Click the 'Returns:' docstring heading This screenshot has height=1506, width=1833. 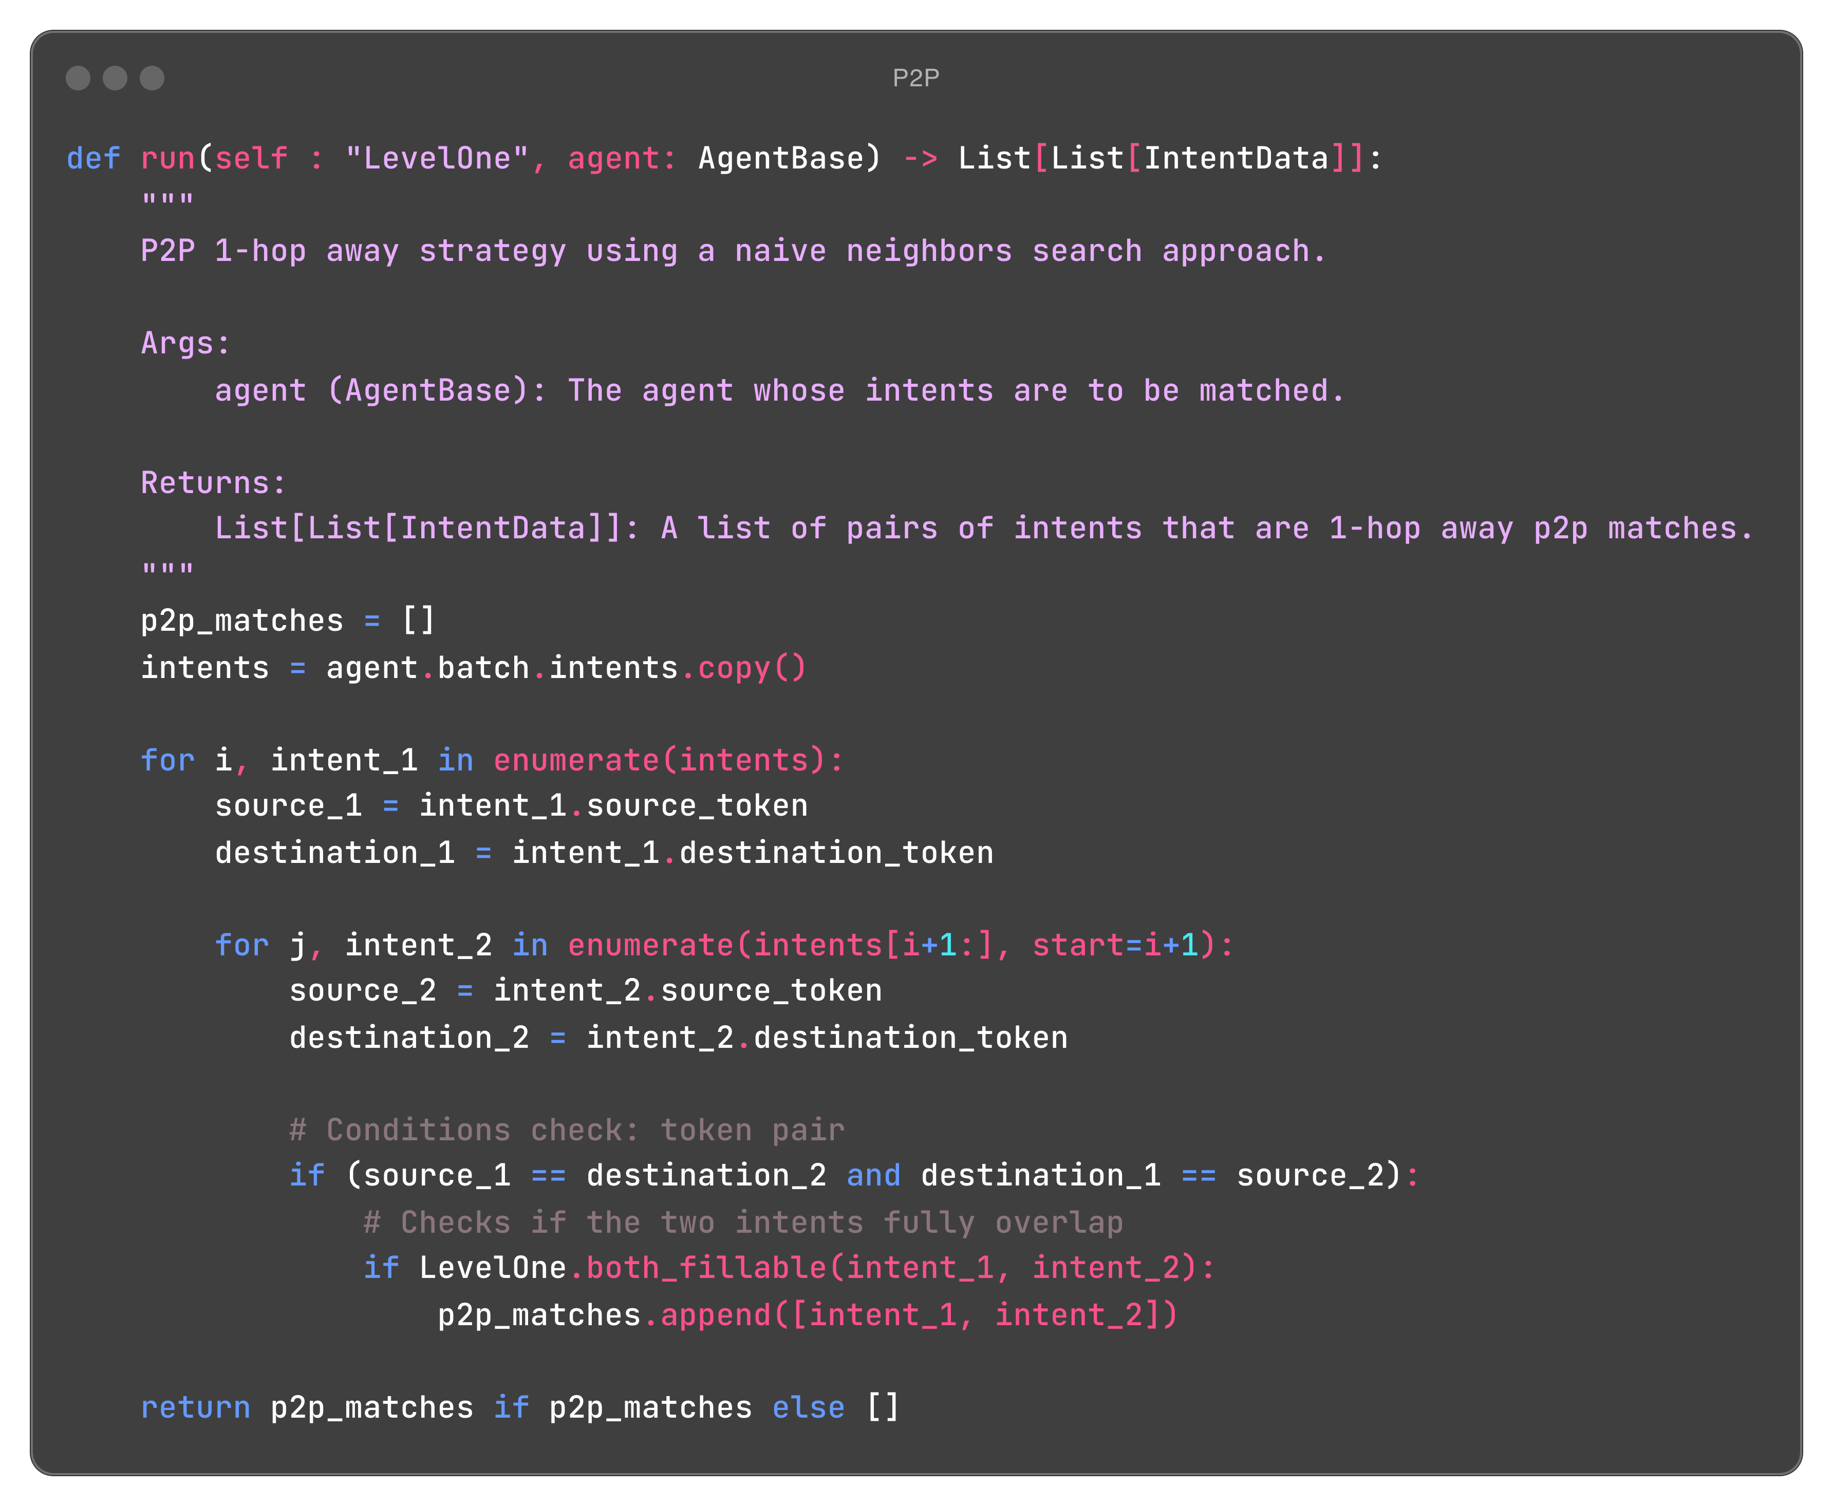pos(213,482)
